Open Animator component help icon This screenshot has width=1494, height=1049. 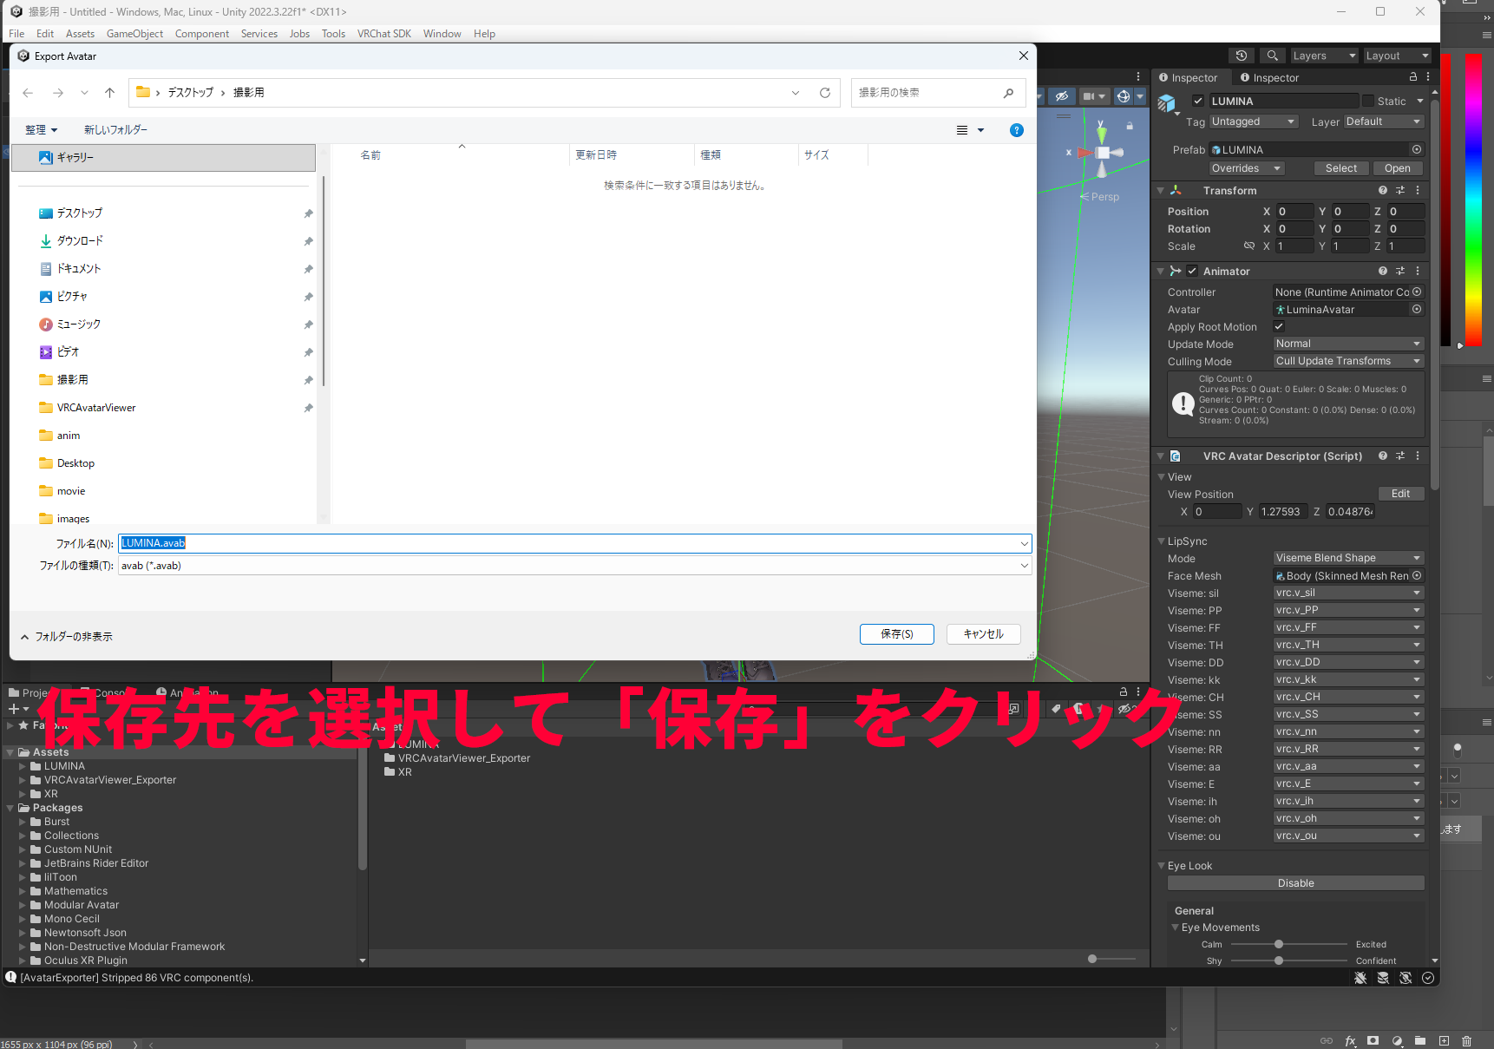click(x=1383, y=271)
